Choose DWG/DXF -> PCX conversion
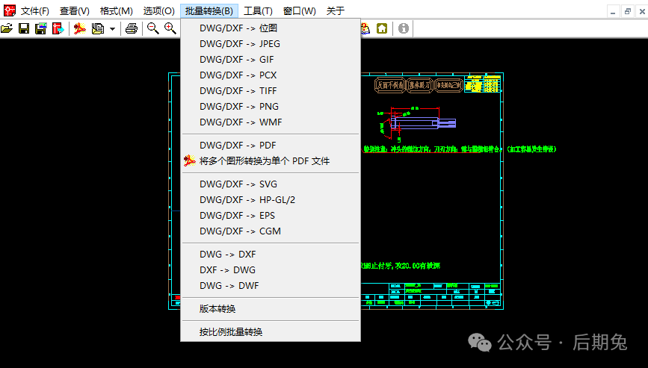The width and height of the screenshot is (648, 368). pyautogui.click(x=271, y=75)
